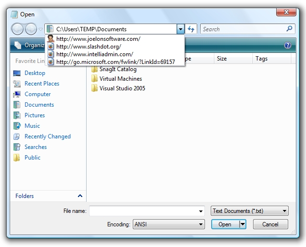Open the Encoding ANSI dropdown
Viewport: 306px width, 247px height.
(168, 224)
